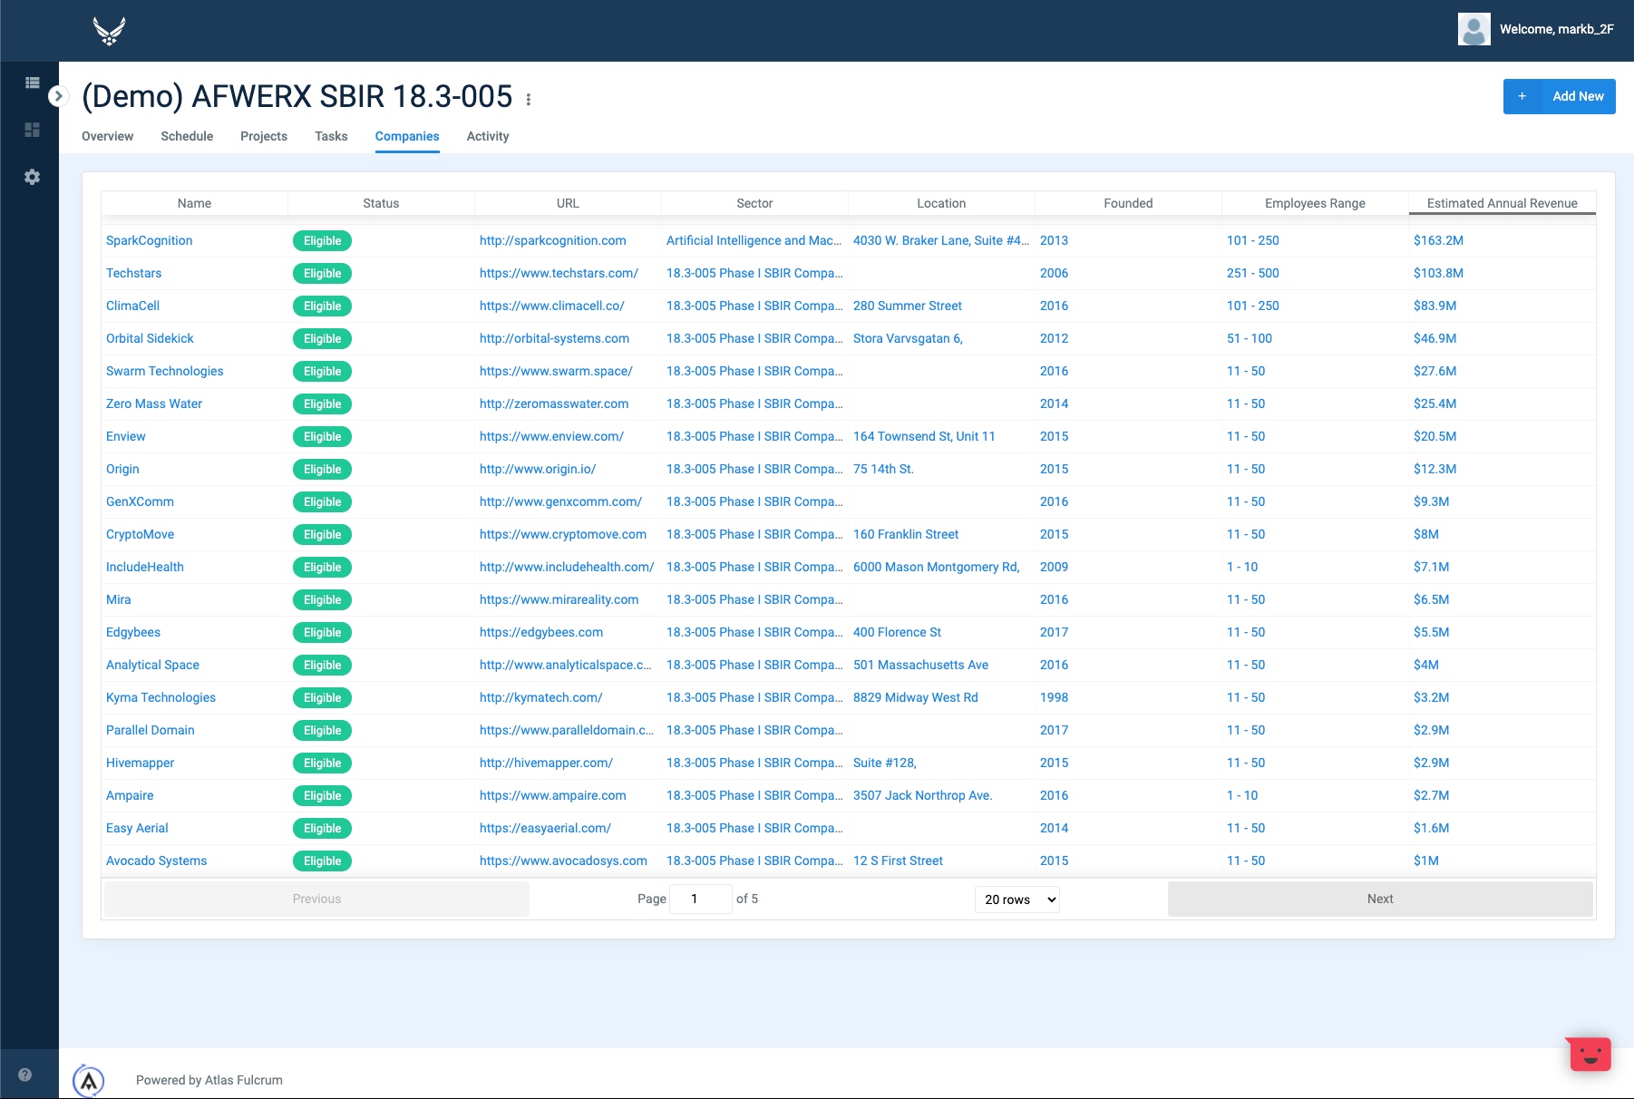Open the list view sidebar icon
The width and height of the screenshot is (1634, 1099).
coord(33,83)
